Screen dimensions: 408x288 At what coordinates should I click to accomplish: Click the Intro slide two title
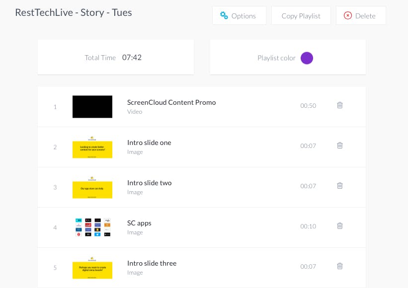(x=150, y=183)
